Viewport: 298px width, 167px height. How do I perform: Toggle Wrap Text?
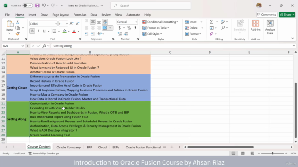pyautogui.click(x=105, y=22)
